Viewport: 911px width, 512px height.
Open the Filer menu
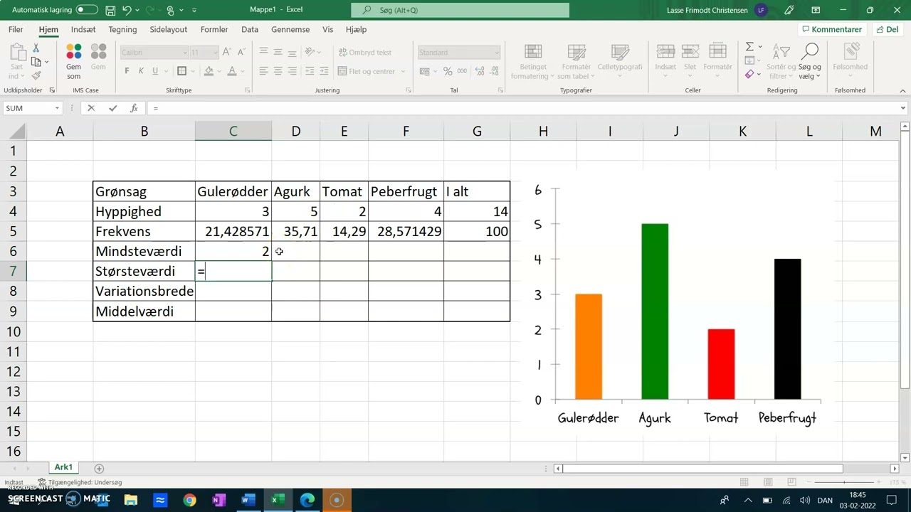tap(16, 30)
